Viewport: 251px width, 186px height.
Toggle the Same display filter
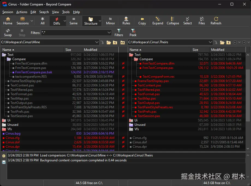73,21
